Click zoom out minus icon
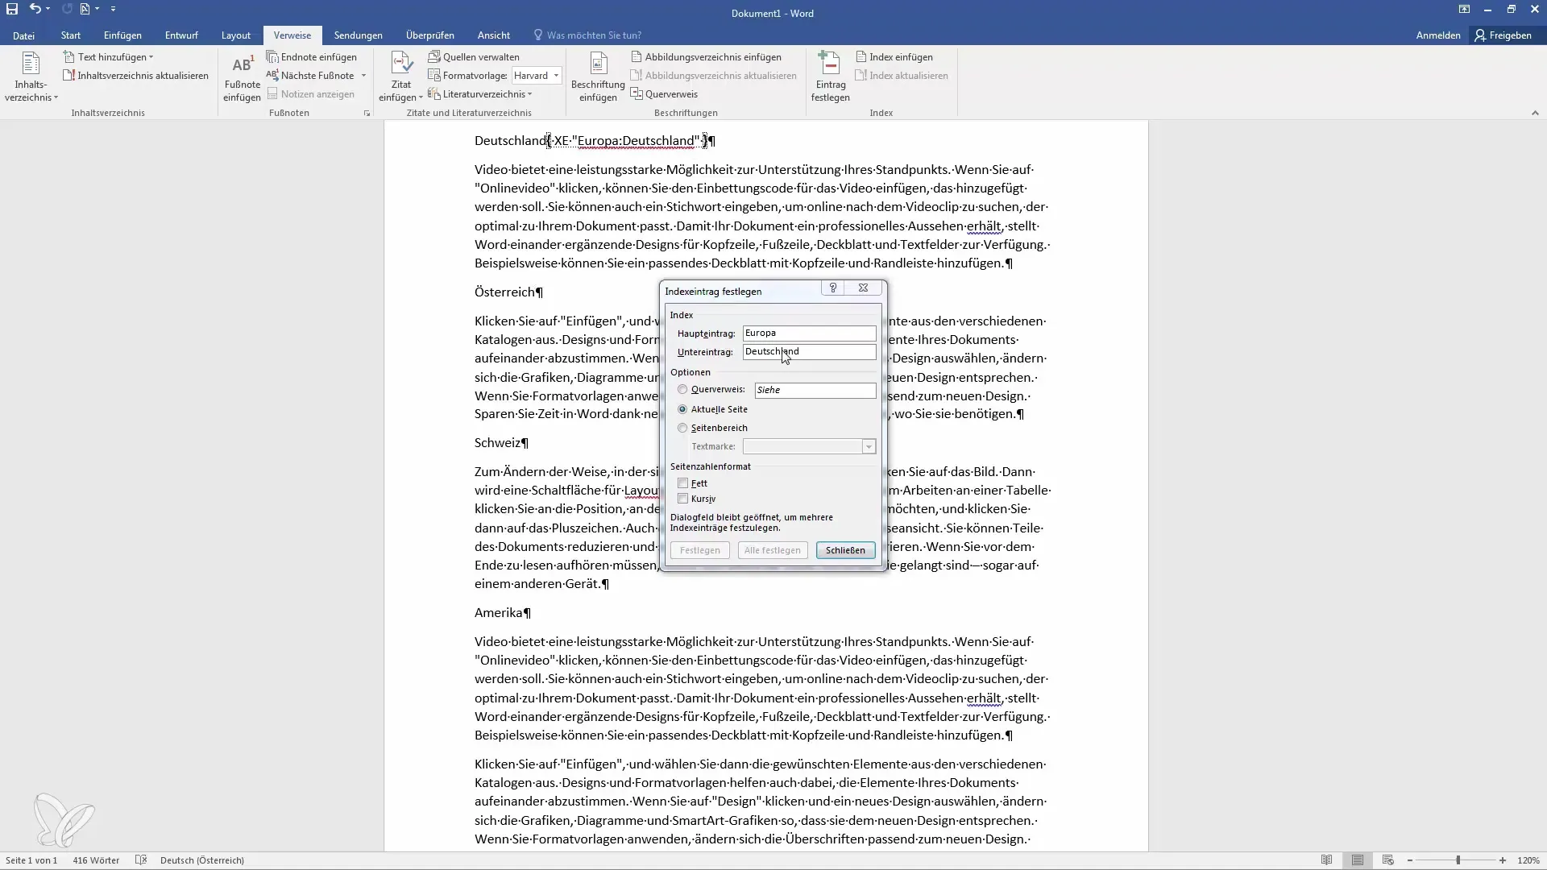The image size is (1547, 870). coord(1410,860)
